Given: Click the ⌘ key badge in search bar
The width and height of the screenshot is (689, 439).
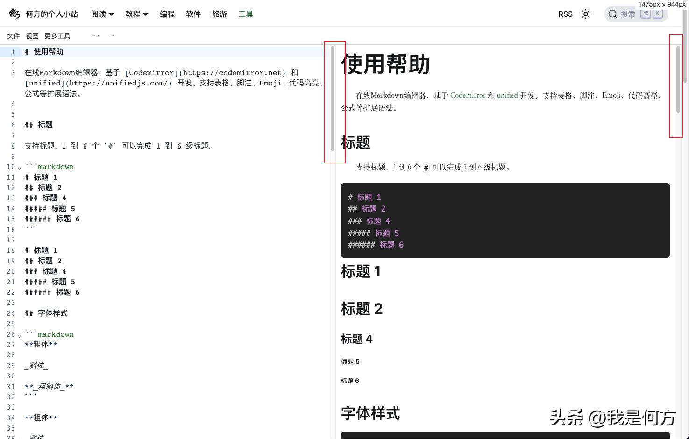Looking at the screenshot, I should (x=646, y=14).
